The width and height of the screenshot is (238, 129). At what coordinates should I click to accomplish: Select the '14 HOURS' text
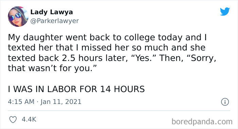pos(122,89)
